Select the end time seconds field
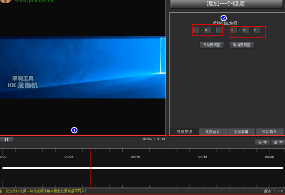The image size is (285, 195). [256, 30]
